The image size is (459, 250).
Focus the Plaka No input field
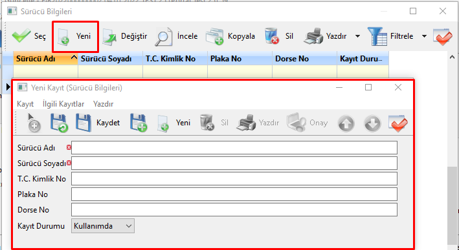(x=234, y=194)
